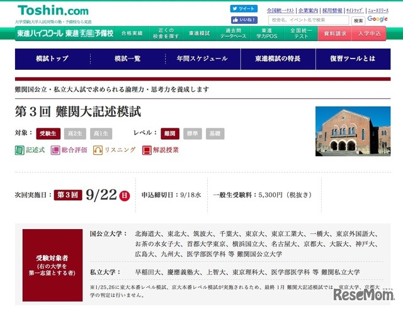Viewport: 403px width, 309px height.
Task: Open 近くの校舎を探す menu item
Action: (x=166, y=33)
